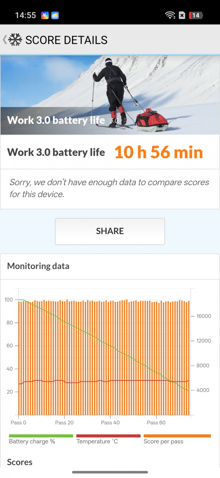Tap the back chevron arrow
Screen dimensions: 220x478
tap(4, 40)
